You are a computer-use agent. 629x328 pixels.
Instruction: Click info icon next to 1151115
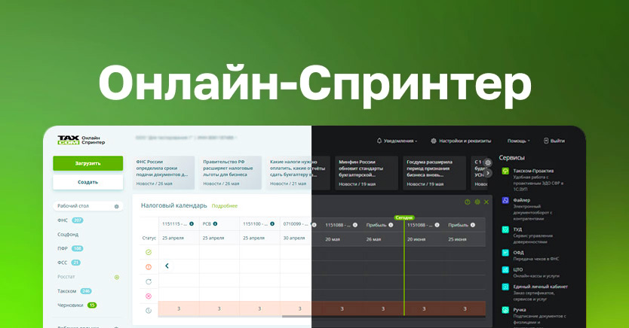192,224
